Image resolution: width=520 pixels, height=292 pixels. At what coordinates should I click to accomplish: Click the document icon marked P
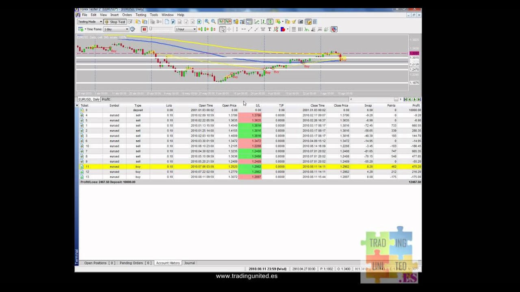coord(173,21)
